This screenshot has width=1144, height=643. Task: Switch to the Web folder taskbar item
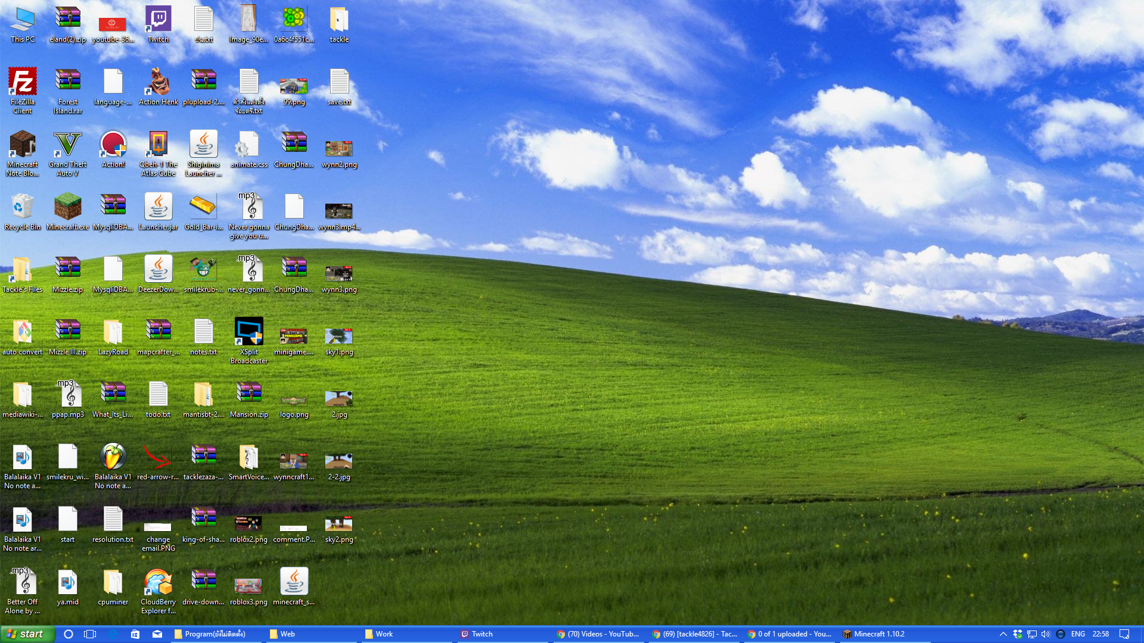tap(311, 634)
